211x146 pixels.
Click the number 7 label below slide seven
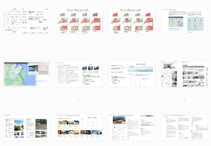[x=132, y=99]
